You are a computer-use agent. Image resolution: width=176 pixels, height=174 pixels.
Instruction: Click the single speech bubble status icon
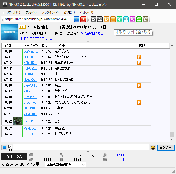pos(31,155)
